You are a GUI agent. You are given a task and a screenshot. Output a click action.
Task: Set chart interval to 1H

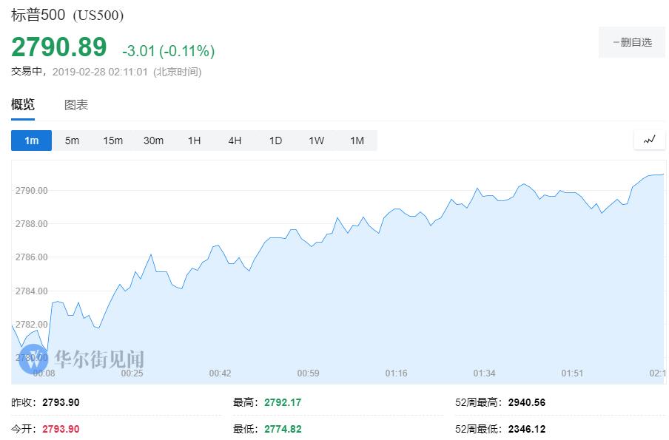pos(194,141)
